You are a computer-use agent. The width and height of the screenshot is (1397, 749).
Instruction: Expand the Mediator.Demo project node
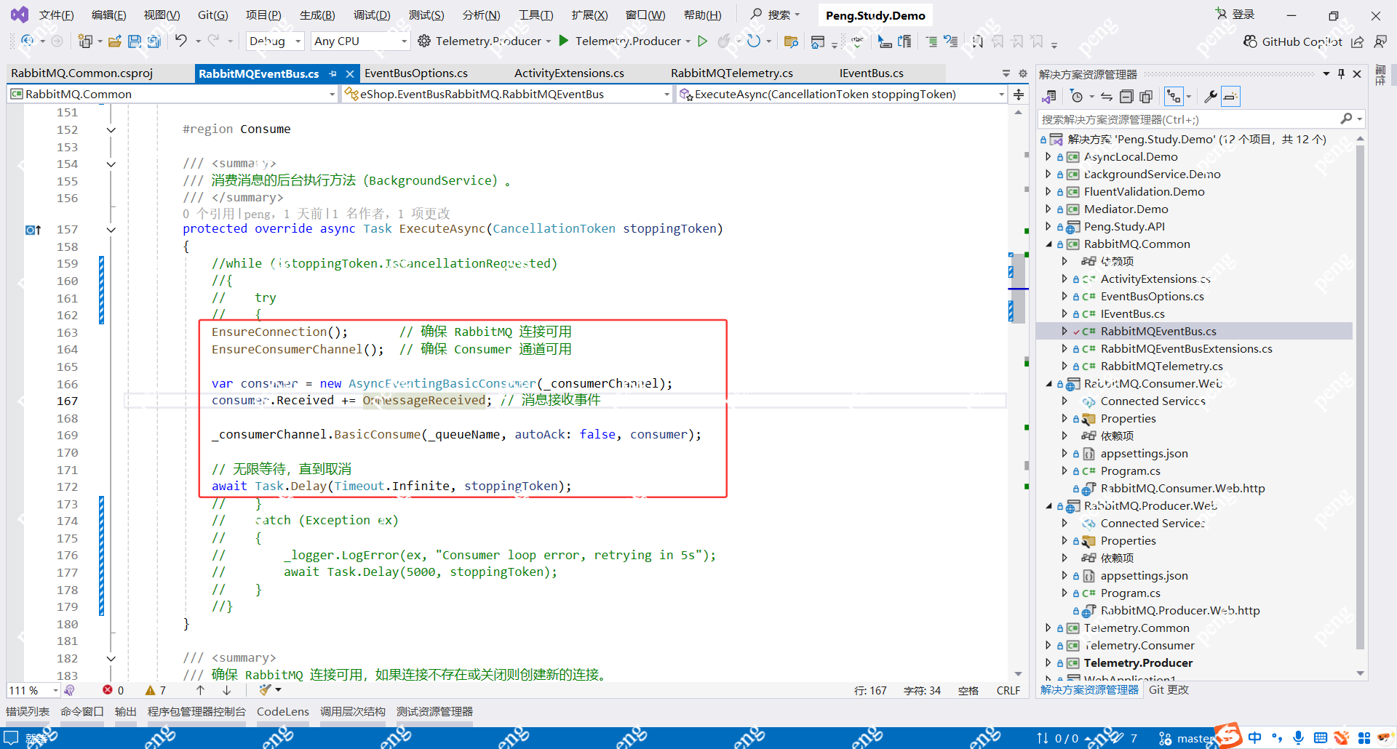coord(1048,209)
